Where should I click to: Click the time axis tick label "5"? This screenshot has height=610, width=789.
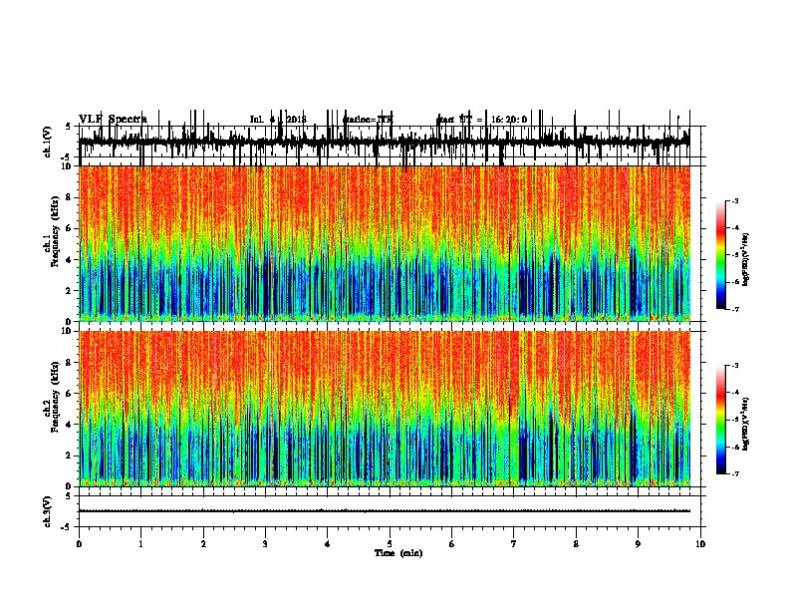(390, 544)
